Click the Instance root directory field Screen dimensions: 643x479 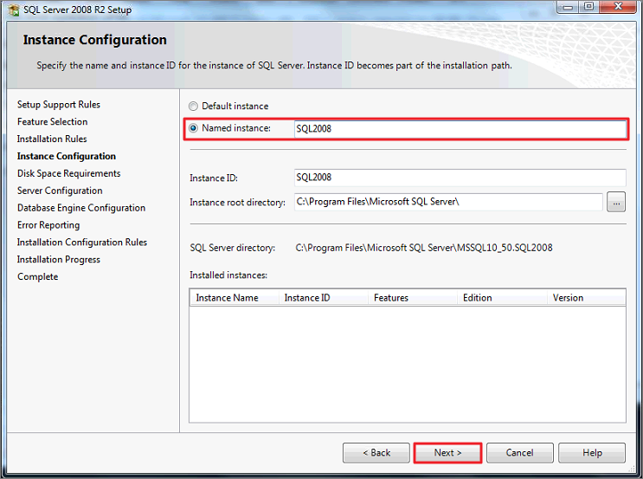[448, 202]
